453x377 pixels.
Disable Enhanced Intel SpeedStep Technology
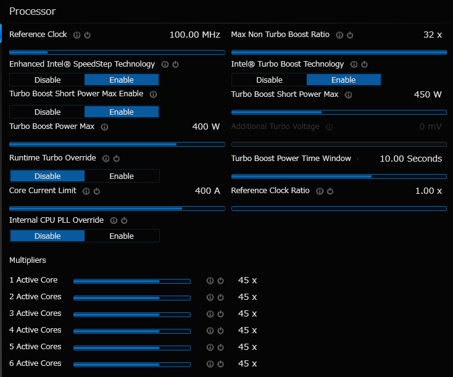pyautogui.click(x=48, y=80)
